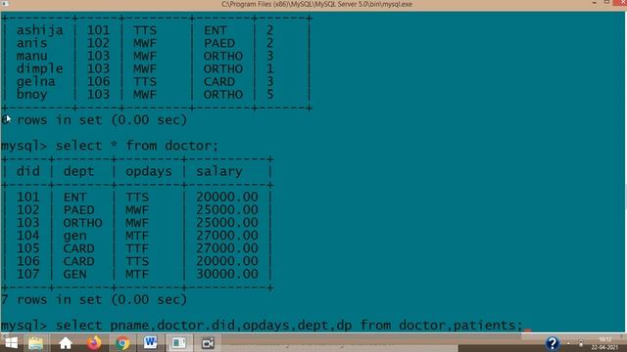Image resolution: width=627 pixels, height=352 pixels.
Task: Open the Windows Start menu
Action: pyautogui.click(x=11, y=343)
